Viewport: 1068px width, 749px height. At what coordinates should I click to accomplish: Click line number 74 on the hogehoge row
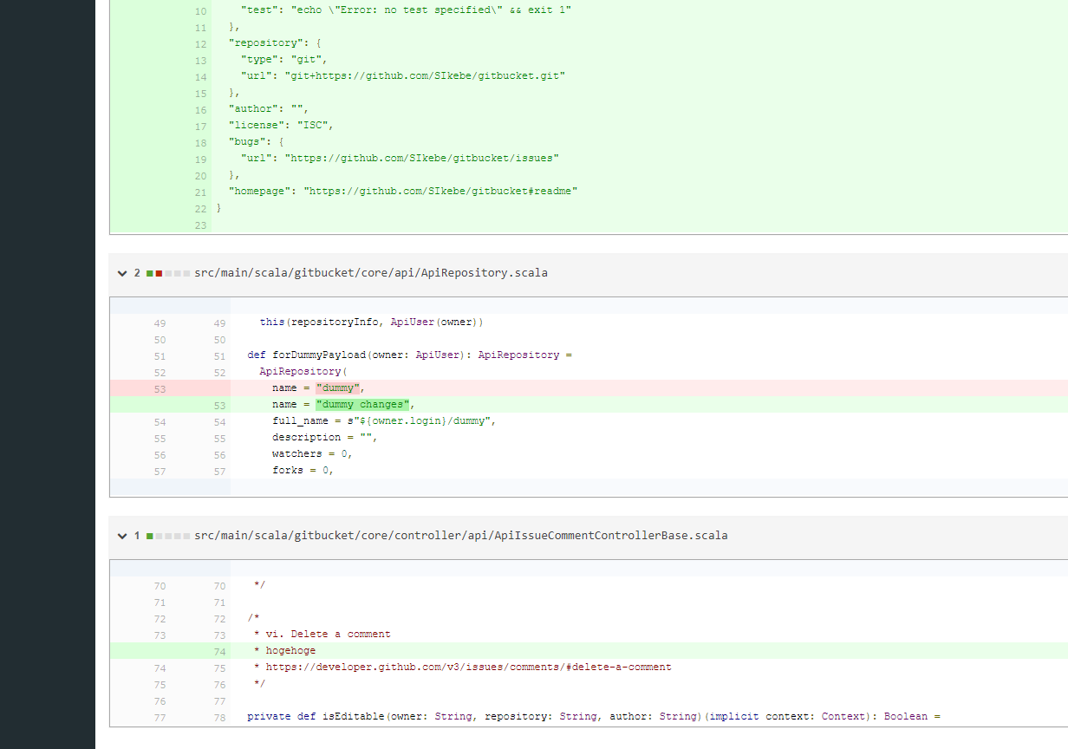[219, 651]
